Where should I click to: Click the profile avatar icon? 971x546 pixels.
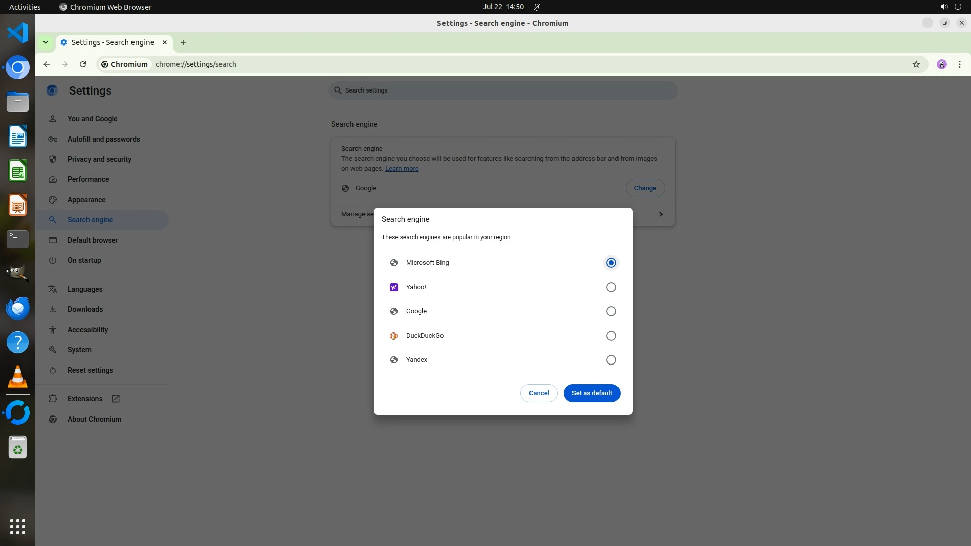(x=941, y=64)
